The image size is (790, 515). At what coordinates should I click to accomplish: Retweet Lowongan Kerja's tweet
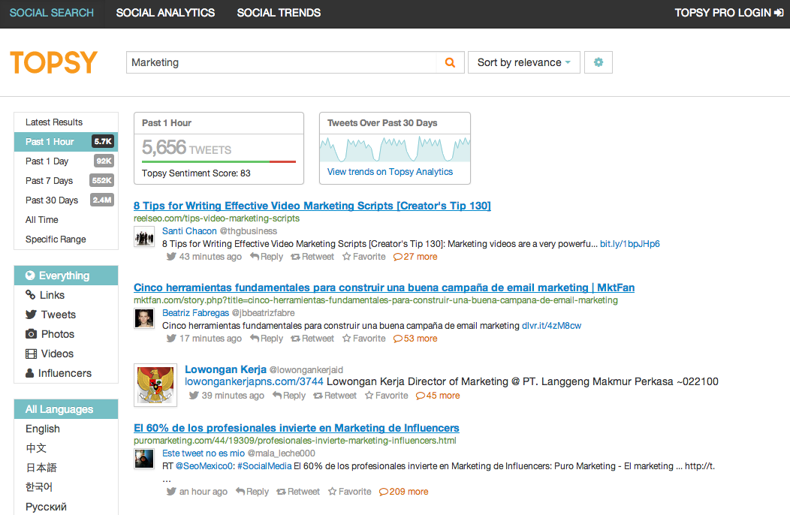point(335,396)
